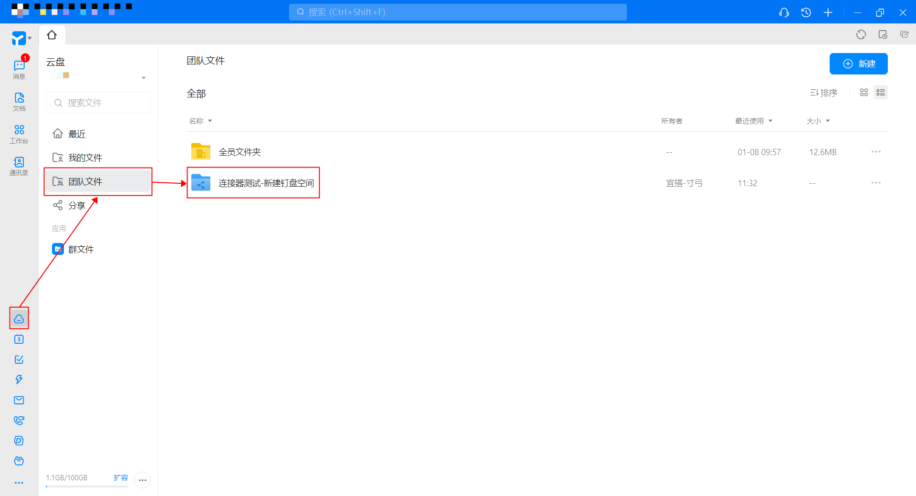Screen dimensions: 916x496
Task: Switch to list view
Action: (x=881, y=93)
